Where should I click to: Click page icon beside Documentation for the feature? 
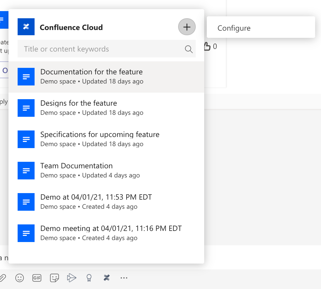26,77
